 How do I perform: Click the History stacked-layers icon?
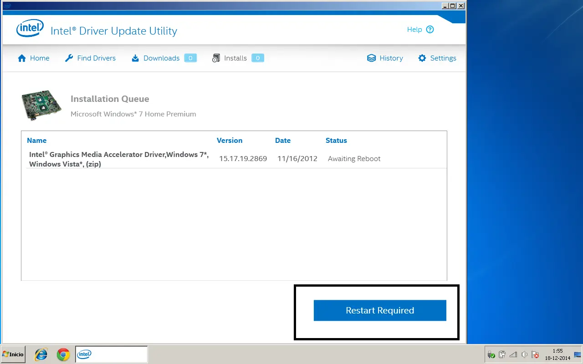click(x=372, y=58)
